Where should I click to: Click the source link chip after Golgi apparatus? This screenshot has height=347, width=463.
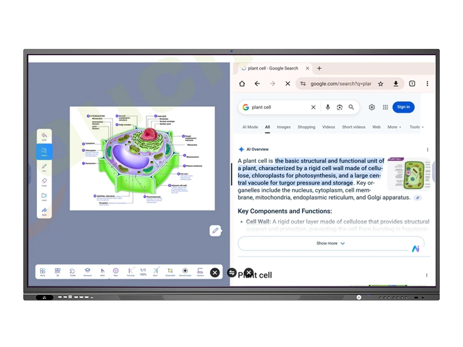418,198
